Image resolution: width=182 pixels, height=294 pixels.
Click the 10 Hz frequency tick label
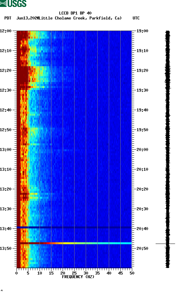(40, 273)
